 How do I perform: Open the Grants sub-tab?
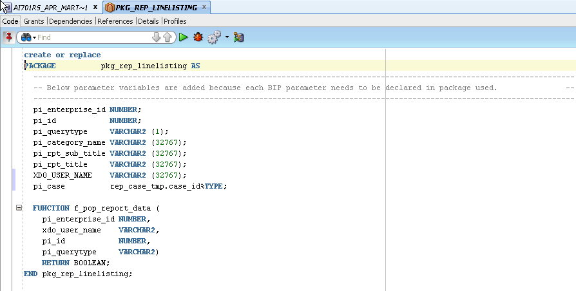[x=34, y=21]
